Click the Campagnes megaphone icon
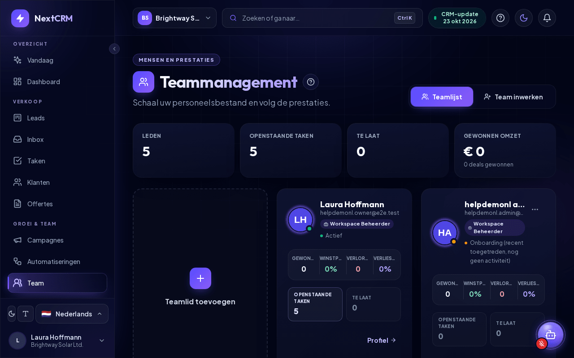This screenshot has width=574, height=358. (17, 240)
